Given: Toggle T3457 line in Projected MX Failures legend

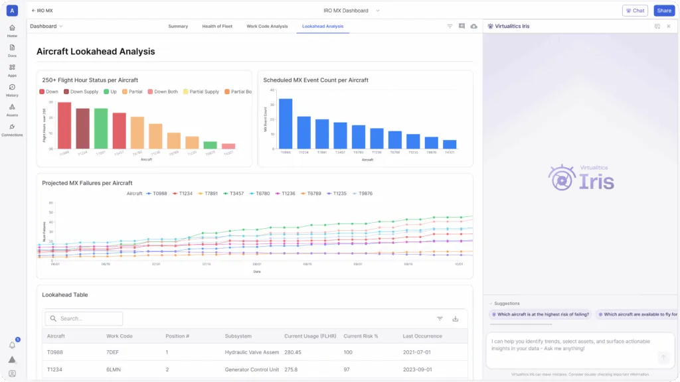Looking at the screenshot, I should (234, 194).
